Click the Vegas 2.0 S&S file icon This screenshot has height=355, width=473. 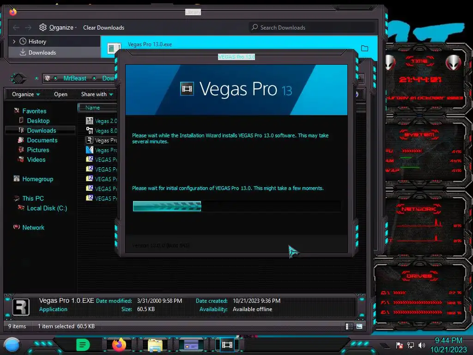[90, 121]
